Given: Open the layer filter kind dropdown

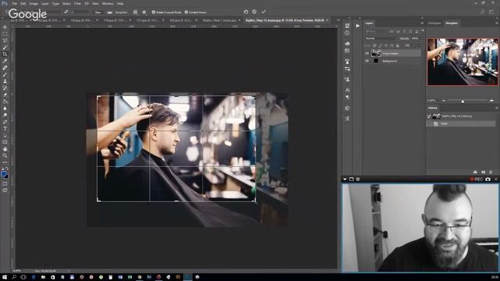Looking at the screenshot, I should (x=377, y=31).
